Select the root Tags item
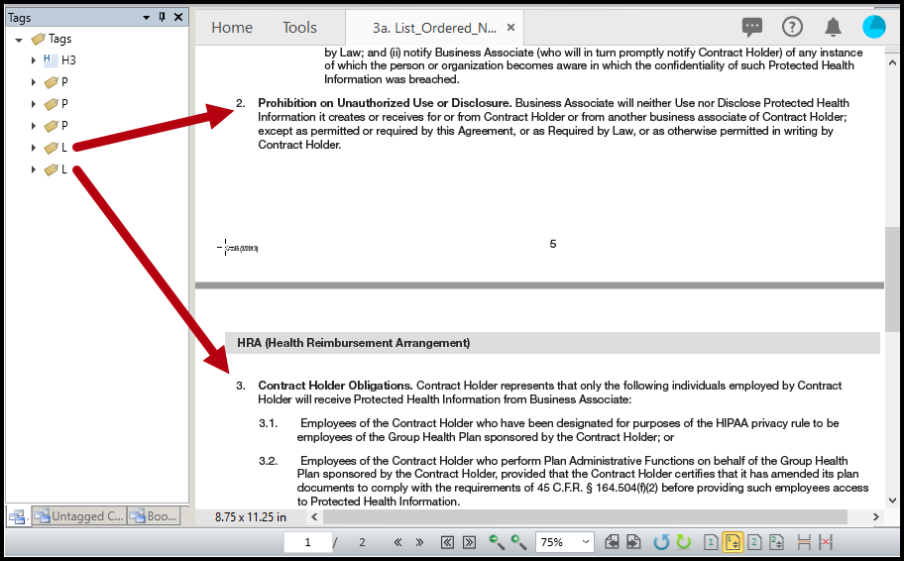 pos(52,39)
